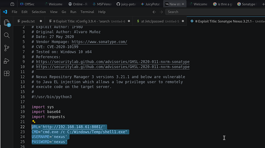
Task: Open the Search view in activity bar
Action: 7,35
